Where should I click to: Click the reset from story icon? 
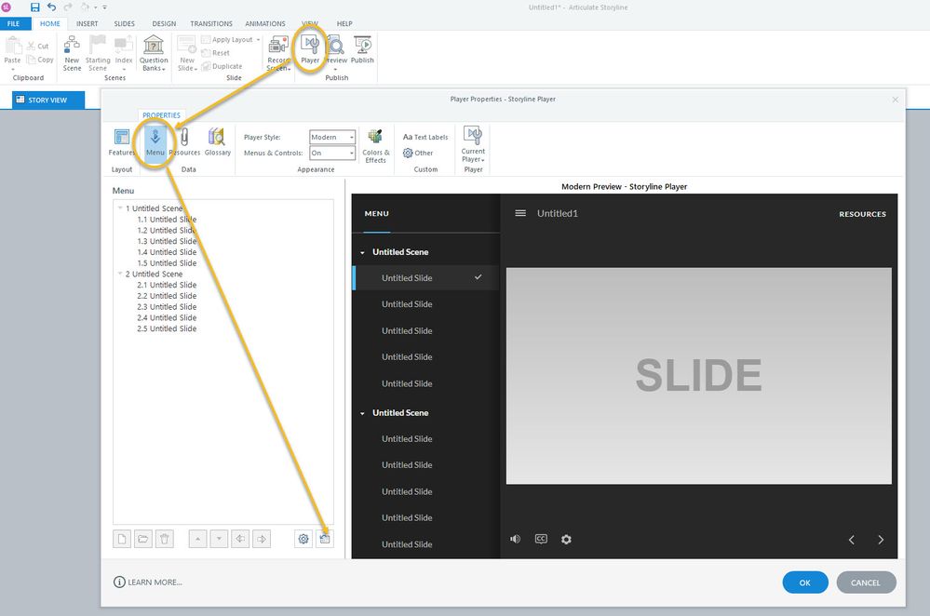tap(324, 539)
